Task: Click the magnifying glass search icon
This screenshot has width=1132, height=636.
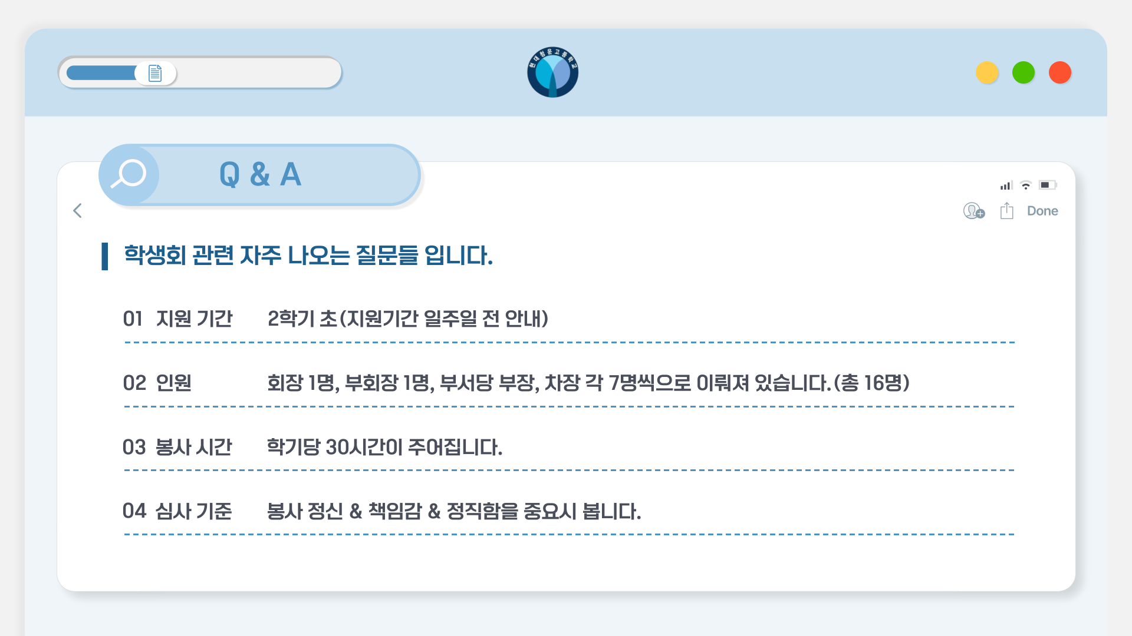Action: pyautogui.click(x=129, y=174)
